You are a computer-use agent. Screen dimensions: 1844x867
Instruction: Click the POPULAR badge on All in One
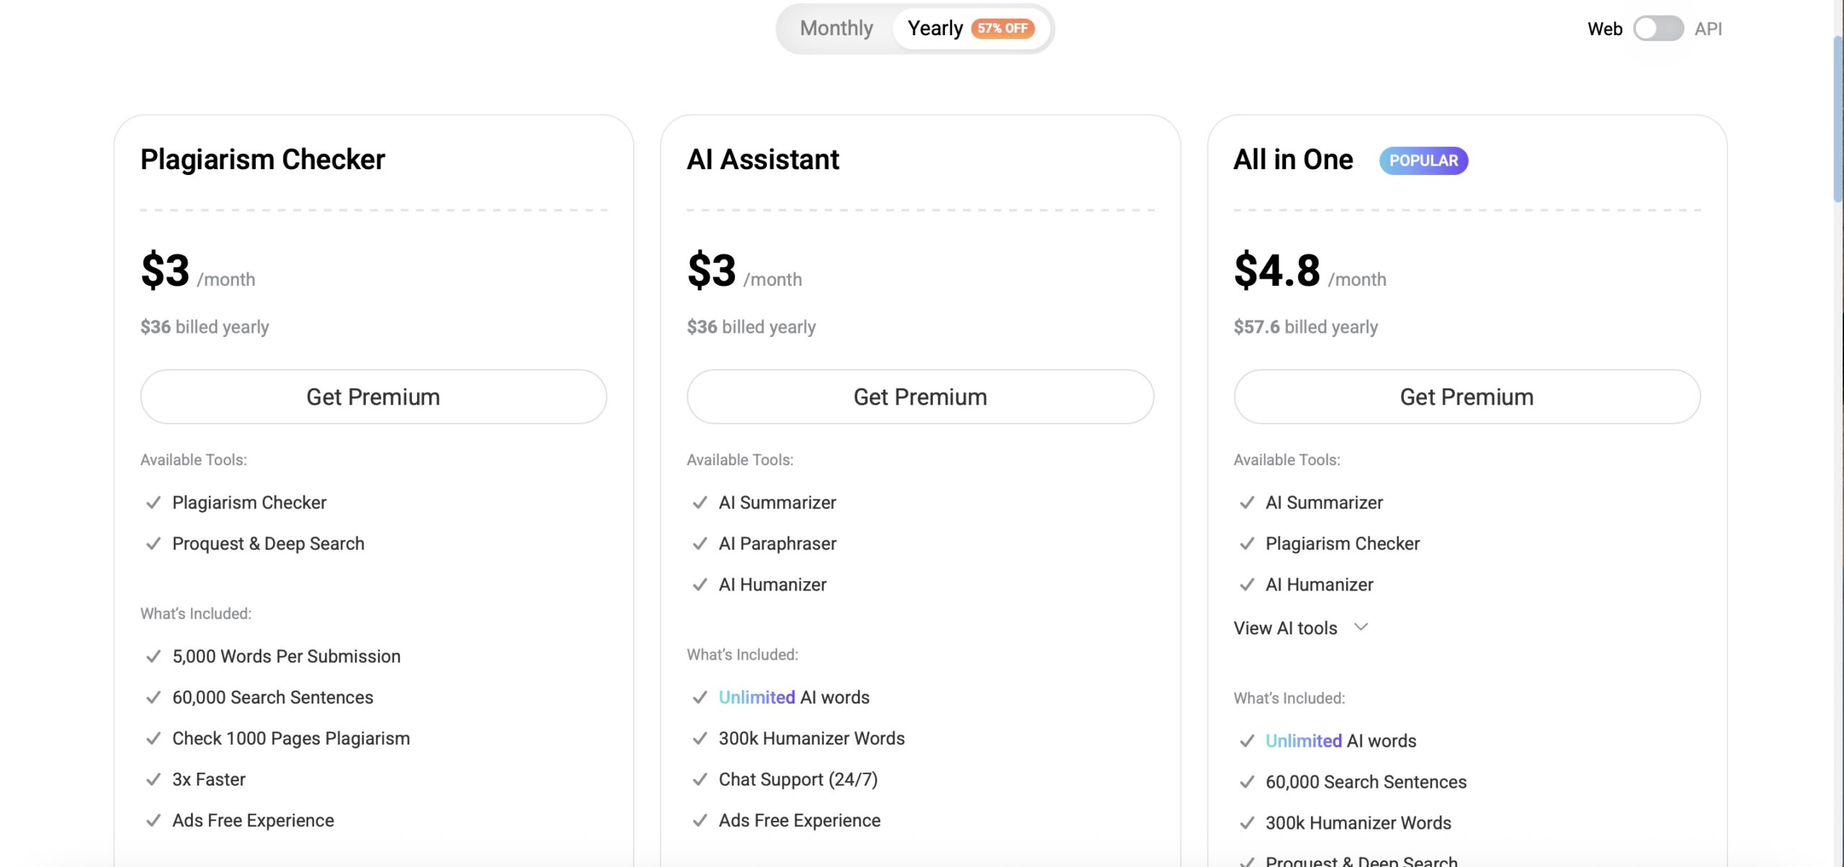[x=1423, y=160]
